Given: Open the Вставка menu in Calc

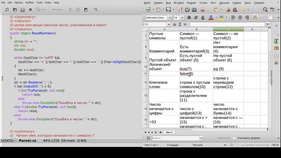Looking at the screenshot, I should (179, 3).
